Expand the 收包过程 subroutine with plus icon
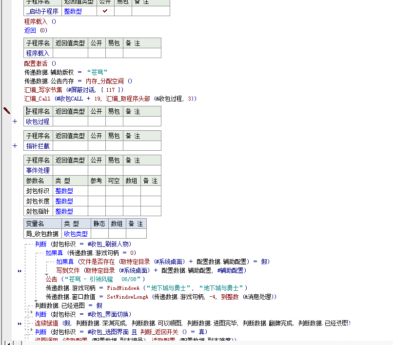The width and height of the screenshot is (393, 345). (x=15, y=122)
